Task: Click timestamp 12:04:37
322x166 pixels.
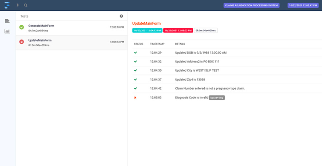Action: (x=156, y=80)
